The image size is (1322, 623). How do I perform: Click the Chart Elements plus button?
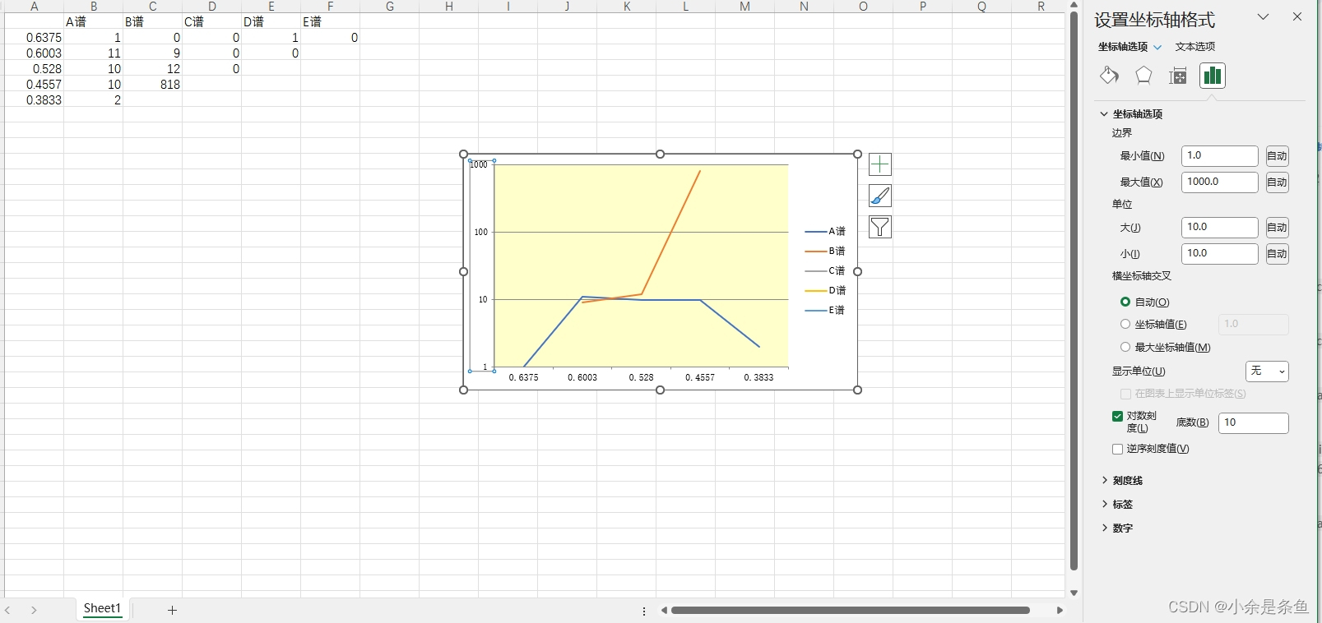coord(880,164)
